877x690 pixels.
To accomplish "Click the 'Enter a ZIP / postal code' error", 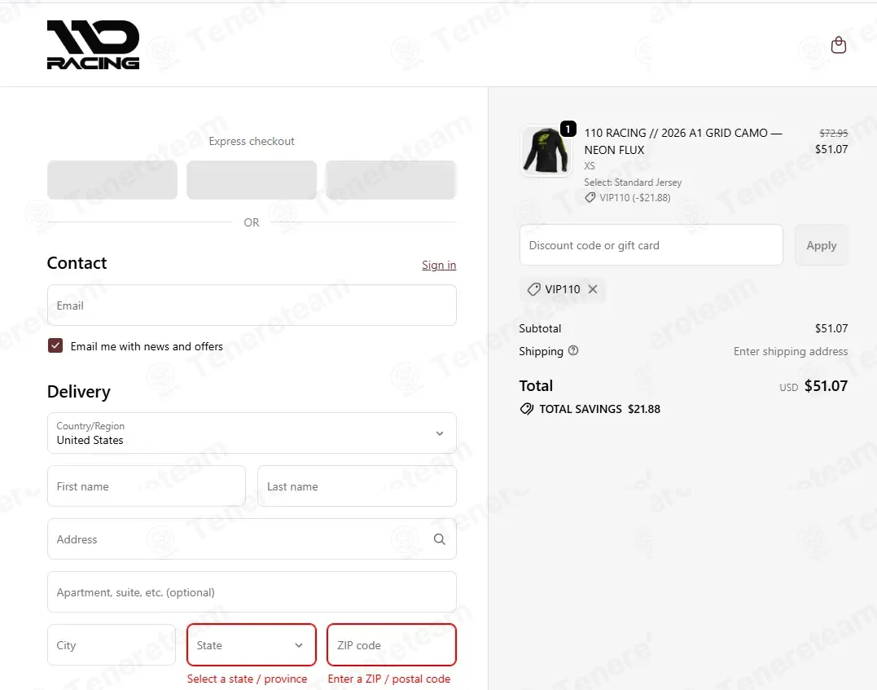I will (389, 679).
